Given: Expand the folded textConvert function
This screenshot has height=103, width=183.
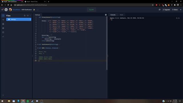Looking at the screenshot, I should (x=38, y=44).
